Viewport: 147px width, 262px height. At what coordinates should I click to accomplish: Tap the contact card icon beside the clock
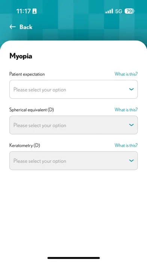(x=34, y=11)
